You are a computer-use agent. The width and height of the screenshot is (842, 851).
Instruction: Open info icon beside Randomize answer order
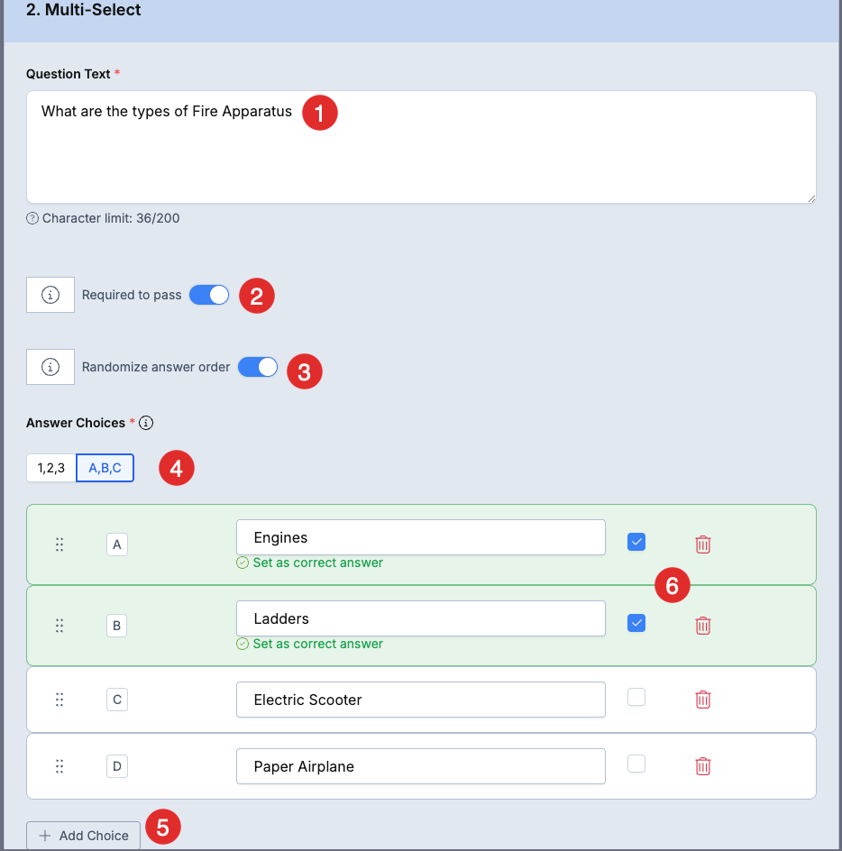click(x=50, y=367)
